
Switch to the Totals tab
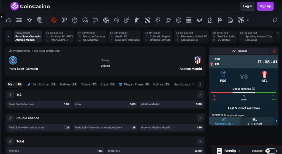89,84
